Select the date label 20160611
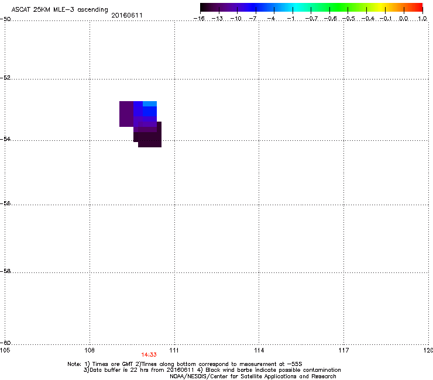Viewport: 433px width, 380px height. click(x=127, y=15)
